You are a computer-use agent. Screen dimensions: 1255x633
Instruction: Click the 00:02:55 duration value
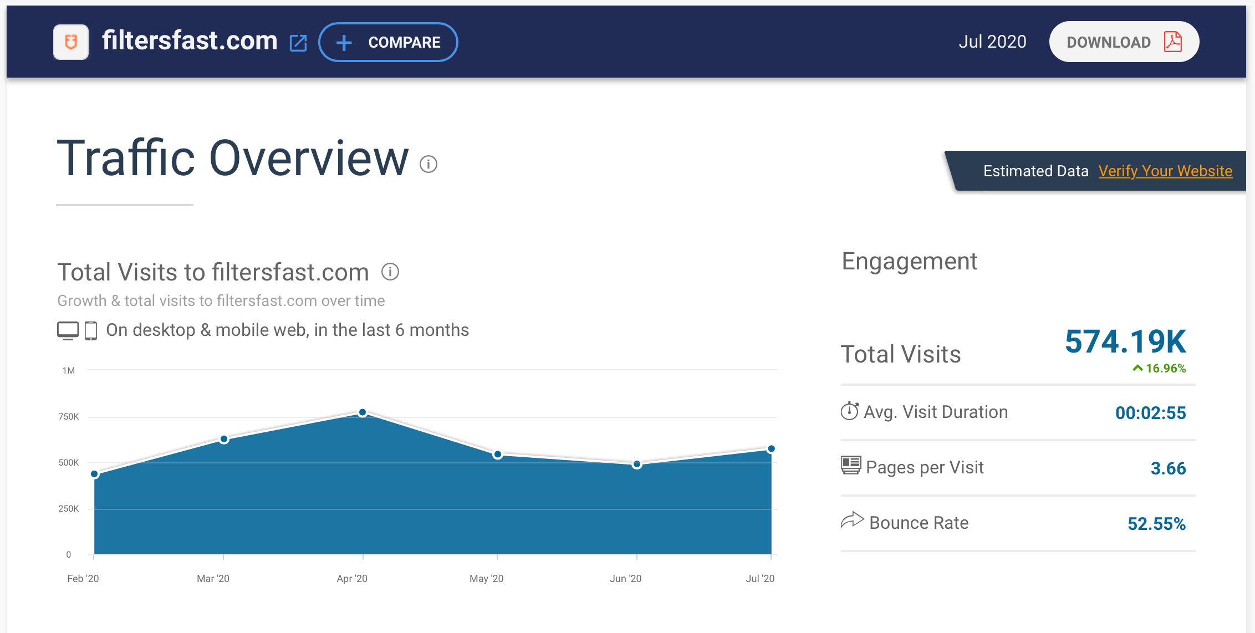click(1151, 413)
